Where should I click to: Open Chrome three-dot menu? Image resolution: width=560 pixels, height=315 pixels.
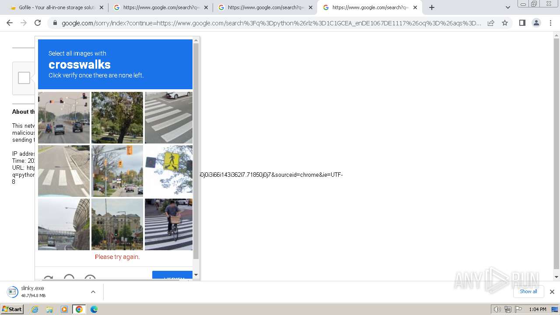tap(550, 23)
